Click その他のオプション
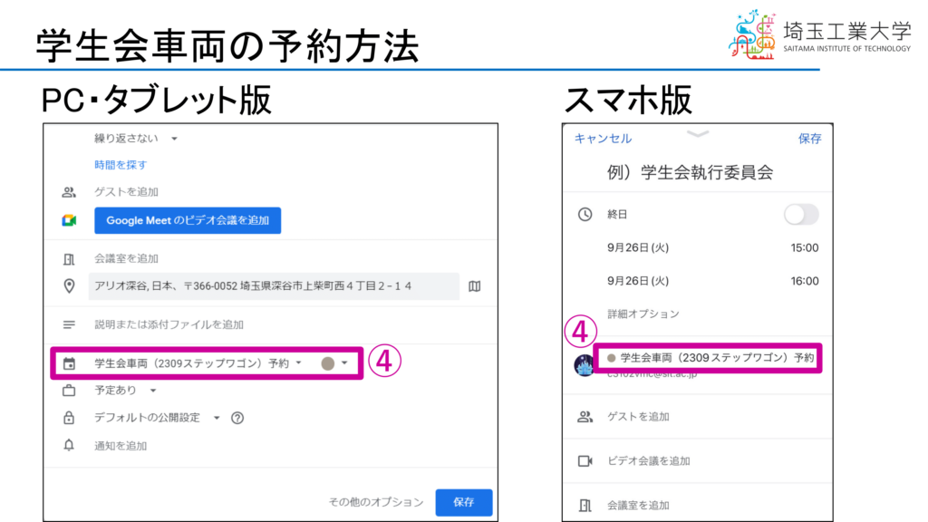 coord(375,502)
